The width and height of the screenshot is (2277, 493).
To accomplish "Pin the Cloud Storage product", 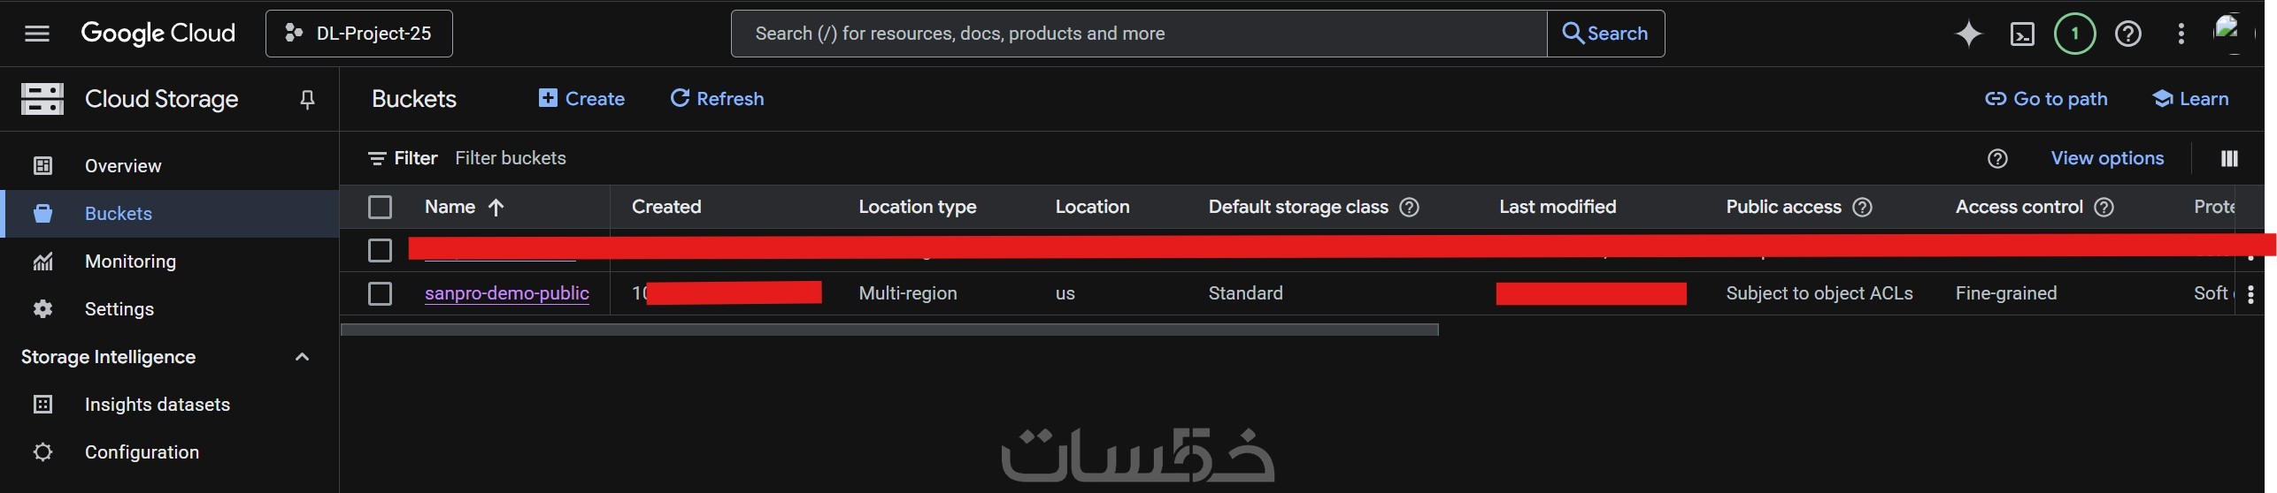I will point(307,100).
